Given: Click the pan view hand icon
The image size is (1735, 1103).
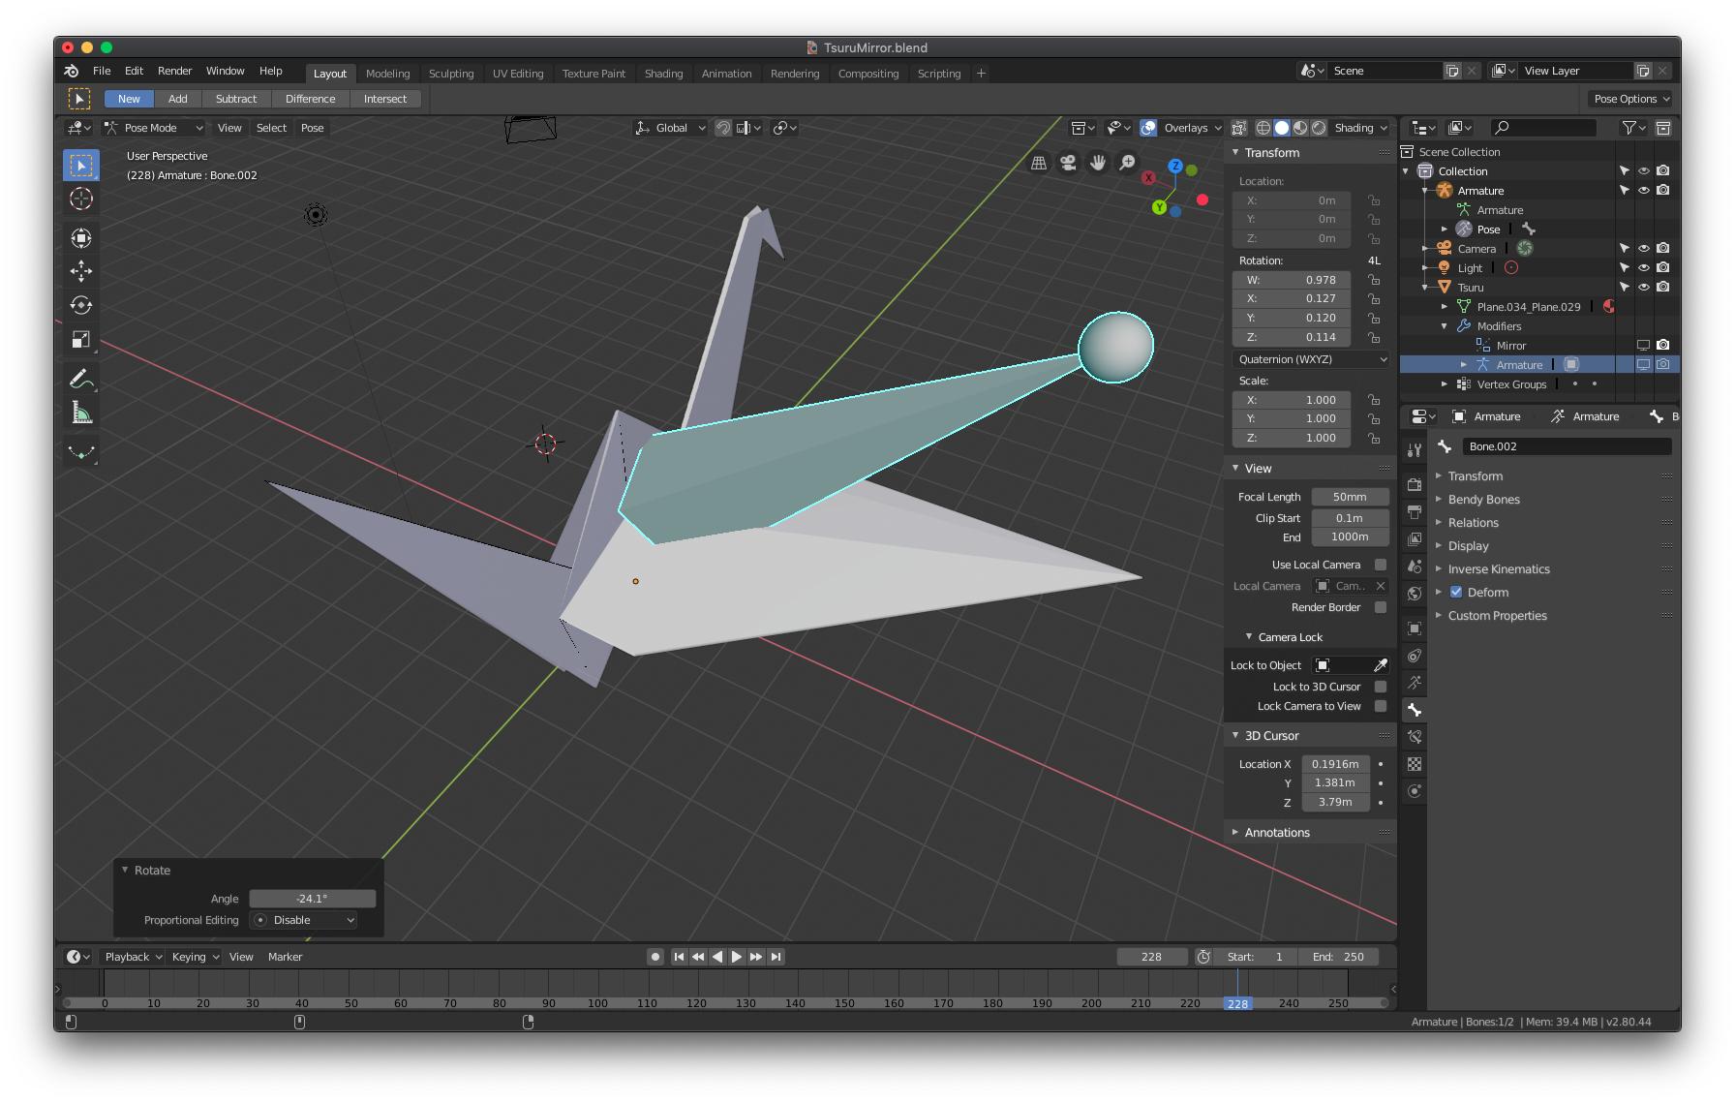Looking at the screenshot, I should click(1098, 163).
